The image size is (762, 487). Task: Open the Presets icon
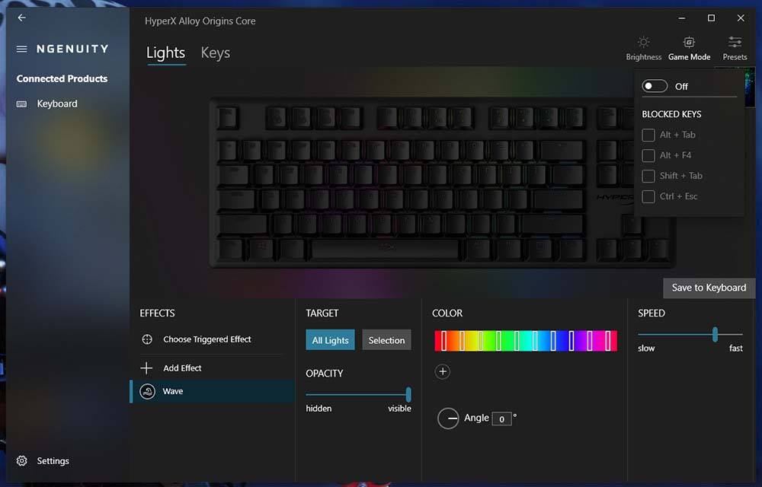[x=735, y=42]
